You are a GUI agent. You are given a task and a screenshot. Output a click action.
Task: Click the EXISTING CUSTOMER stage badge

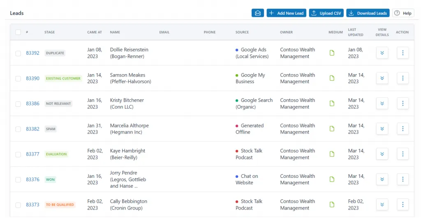63,78
